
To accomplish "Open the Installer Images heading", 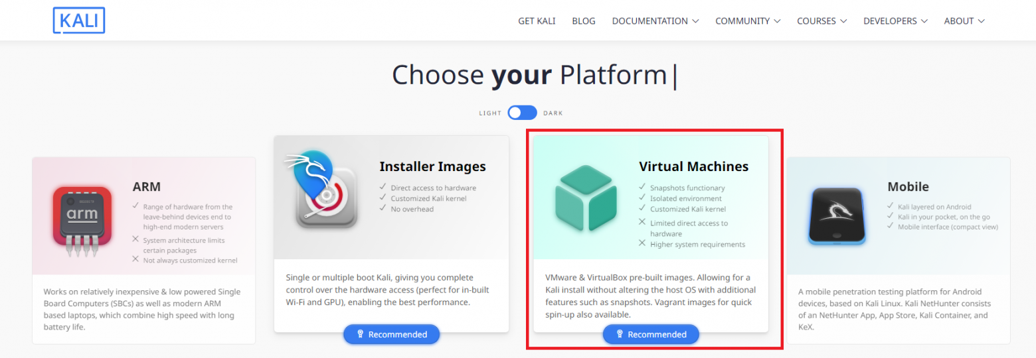I will tap(433, 166).
